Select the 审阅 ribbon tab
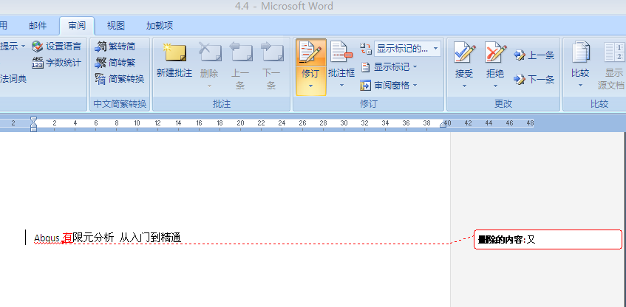 pos(77,26)
